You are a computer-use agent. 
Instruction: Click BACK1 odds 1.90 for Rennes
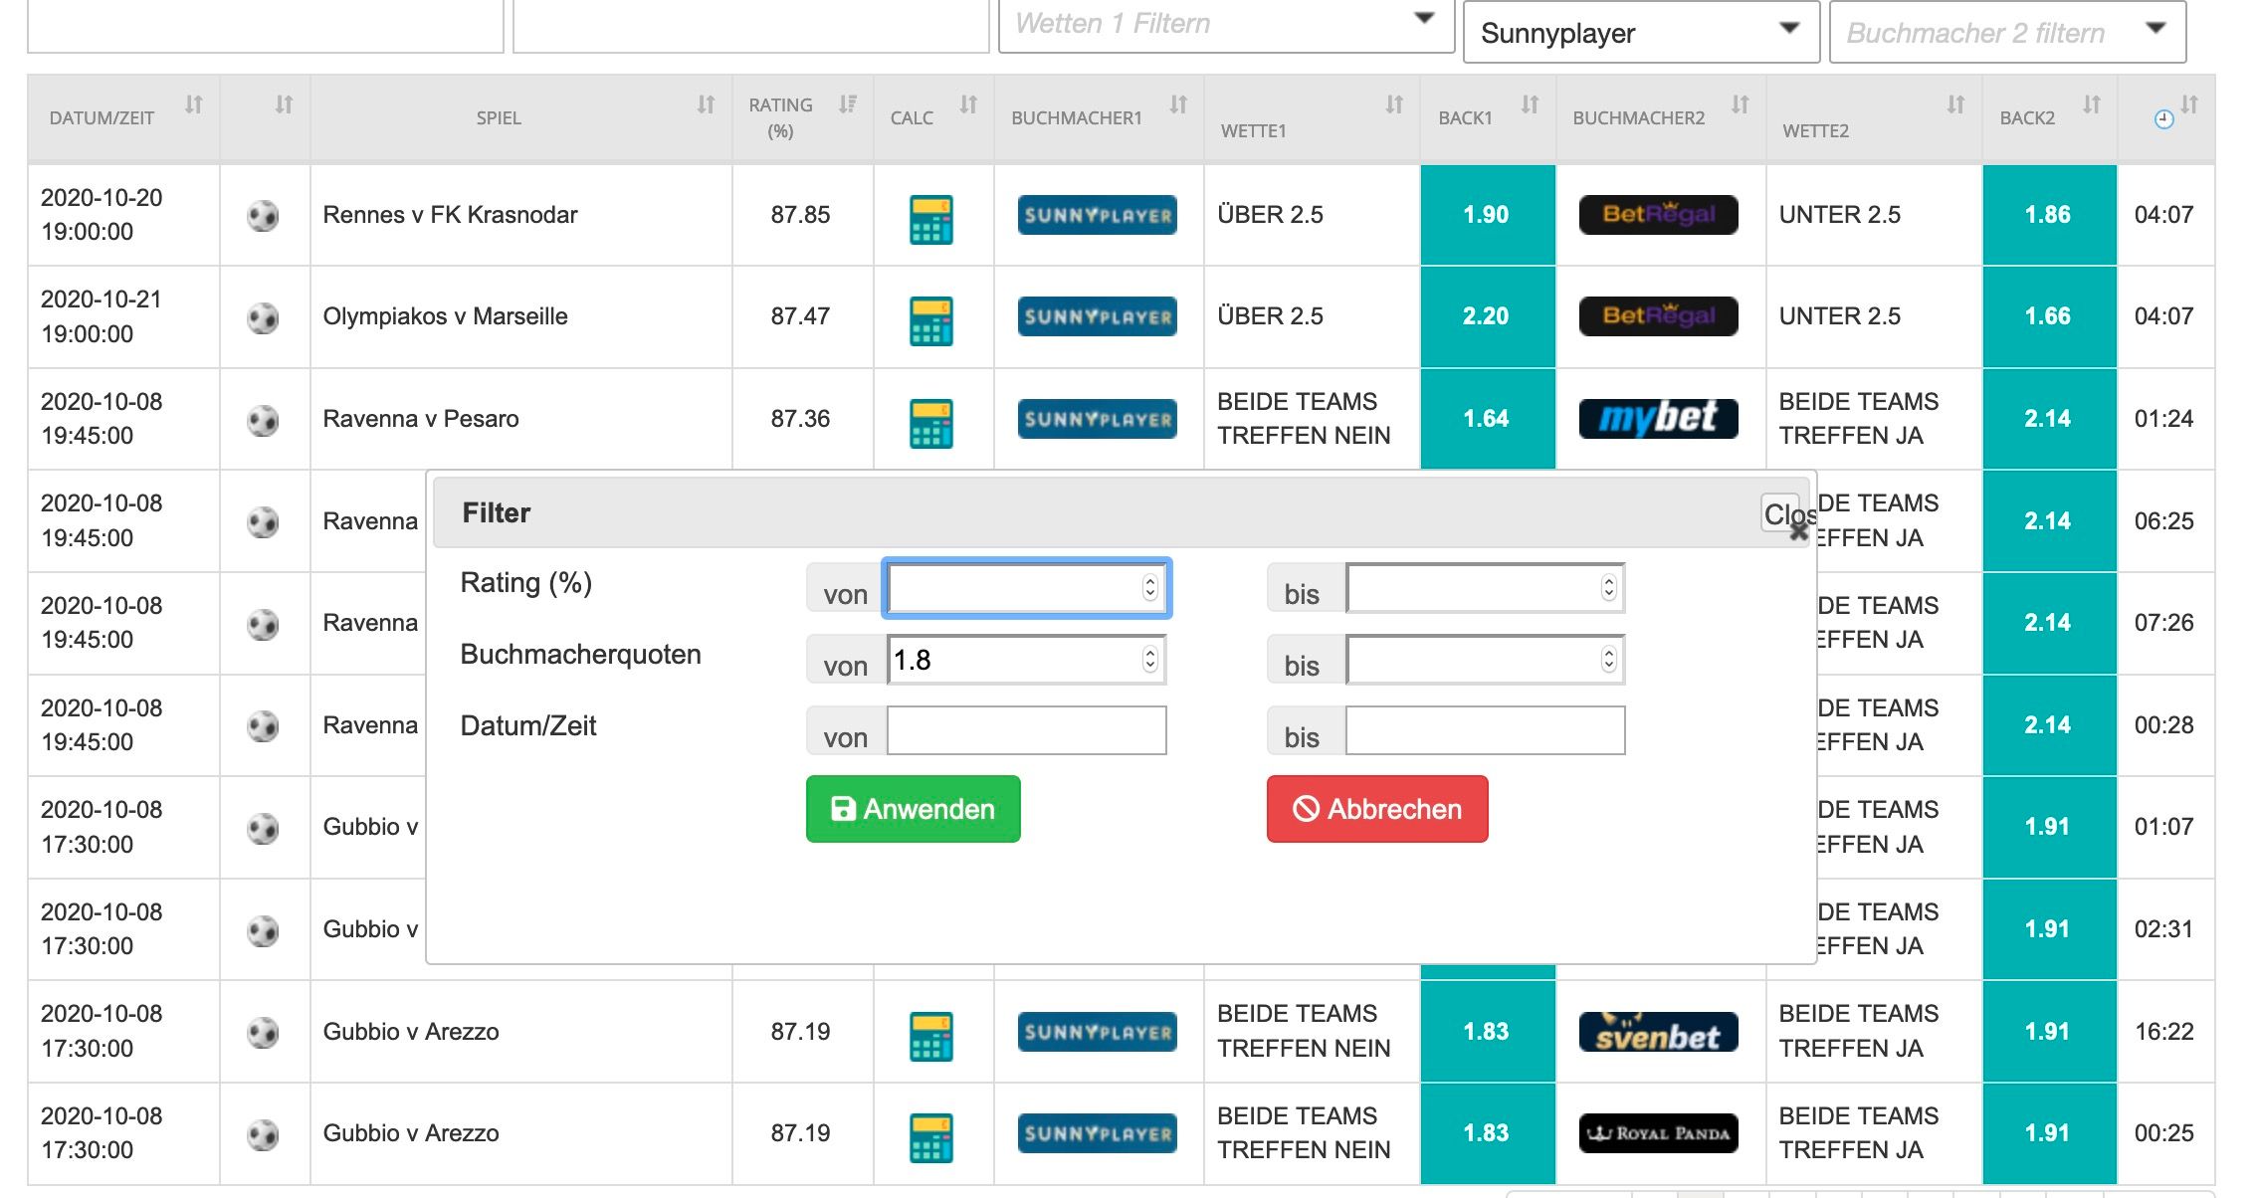tap(1487, 215)
